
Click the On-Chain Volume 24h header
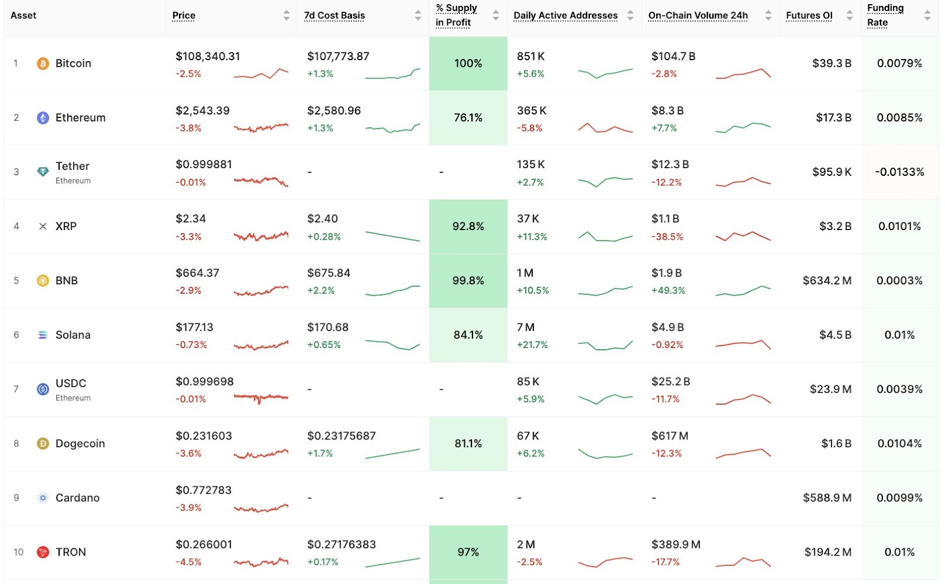tap(698, 15)
